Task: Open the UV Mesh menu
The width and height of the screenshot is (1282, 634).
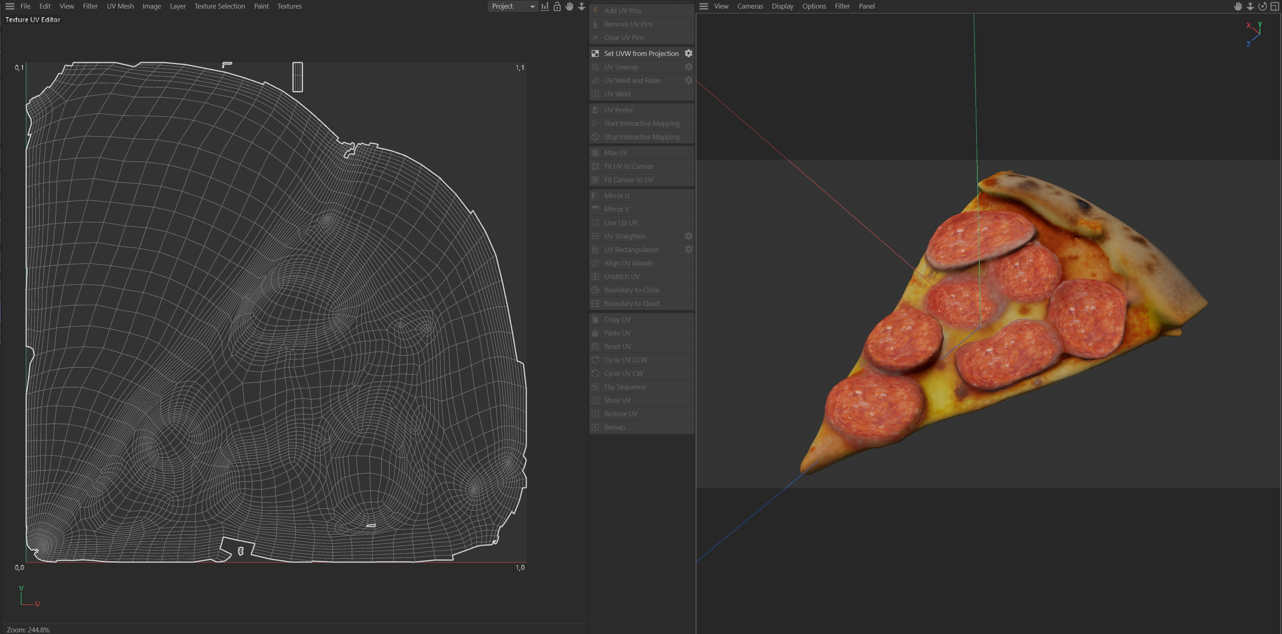Action: pyautogui.click(x=120, y=7)
